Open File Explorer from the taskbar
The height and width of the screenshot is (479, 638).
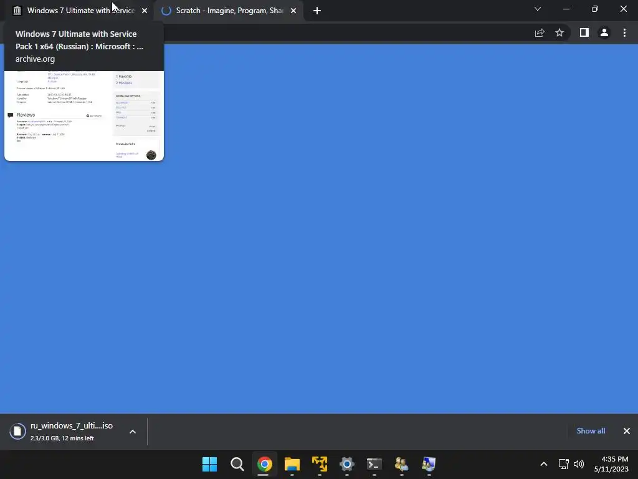pyautogui.click(x=292, y=464)
